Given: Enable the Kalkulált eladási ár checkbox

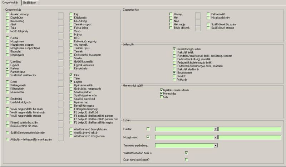Looking at the screenshot, I should coord(174,69).
